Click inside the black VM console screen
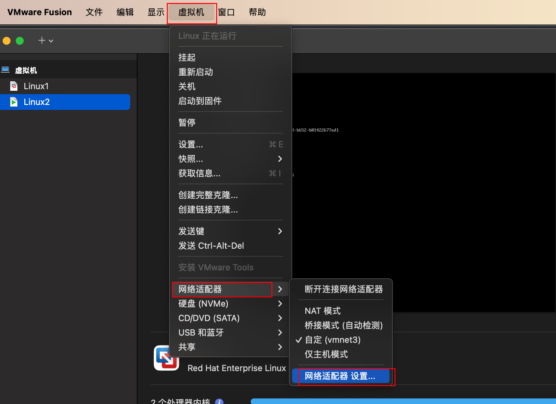 click(x=424, y=192)
